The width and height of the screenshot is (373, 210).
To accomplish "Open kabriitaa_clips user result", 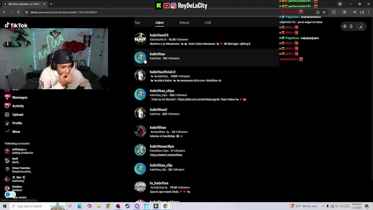I will (206, 95).
